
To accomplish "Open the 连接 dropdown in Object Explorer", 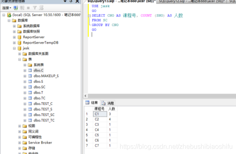I will (x=7, y=8).
